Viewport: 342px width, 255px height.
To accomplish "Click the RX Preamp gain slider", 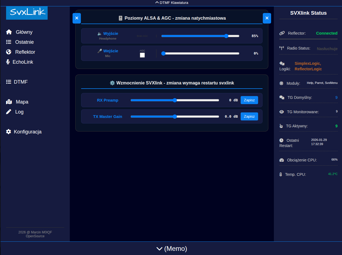I will pos(175,100).
